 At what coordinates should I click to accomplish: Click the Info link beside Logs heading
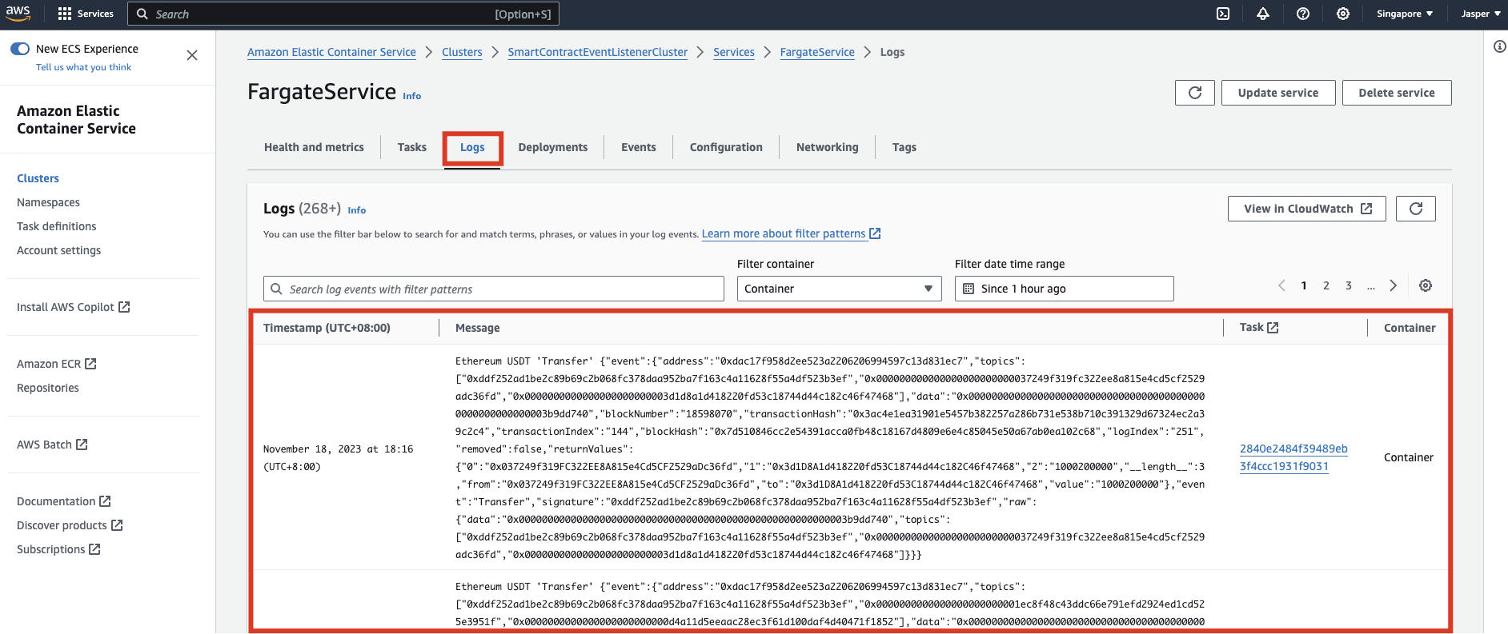click(357, 210)
